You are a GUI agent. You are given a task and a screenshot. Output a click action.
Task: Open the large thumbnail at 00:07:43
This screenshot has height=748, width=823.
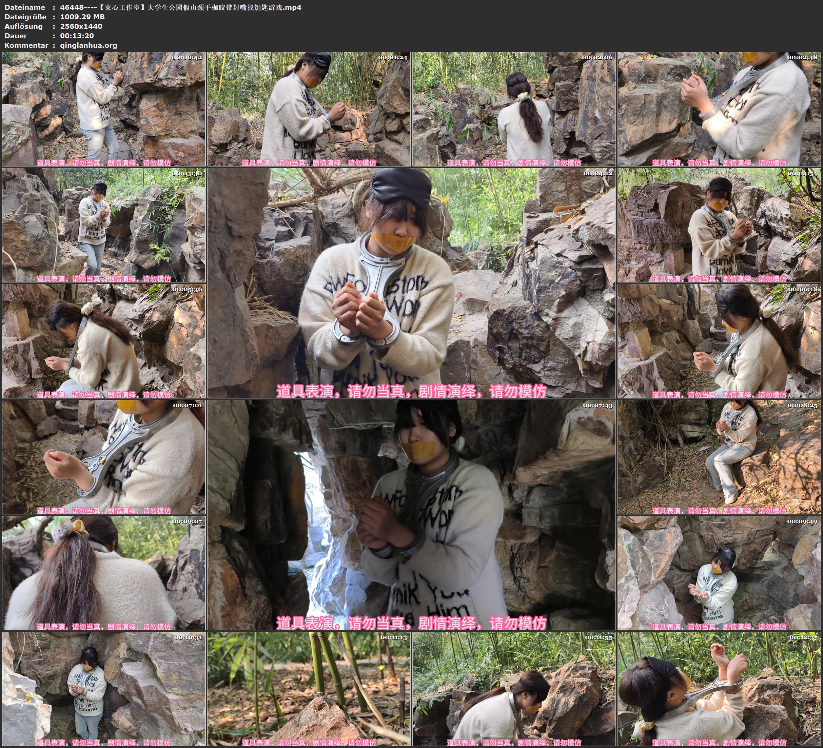[x=411, y=514]
